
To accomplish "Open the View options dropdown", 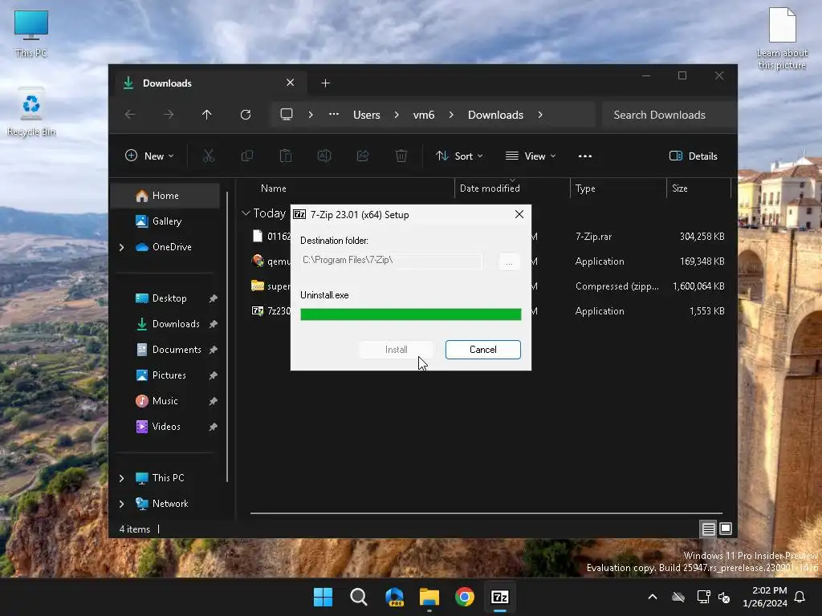I will click(x=531, y=156).
